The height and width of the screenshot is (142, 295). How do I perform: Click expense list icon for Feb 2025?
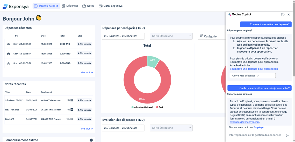pos(72,119)
